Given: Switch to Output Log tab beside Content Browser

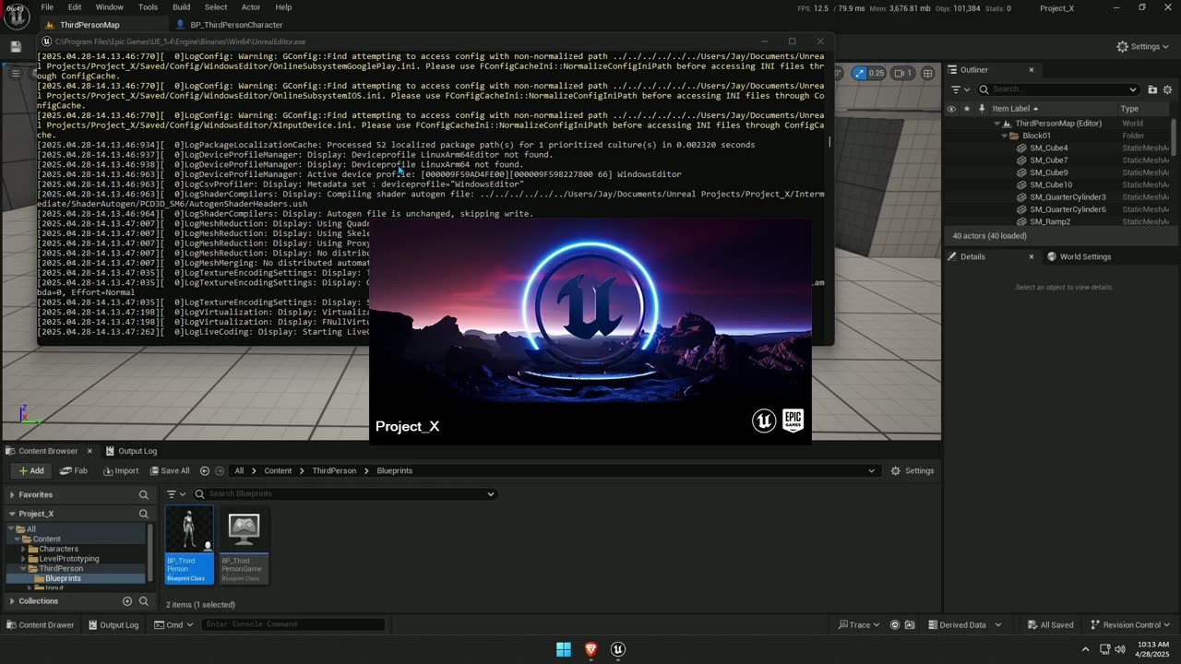Looking at the screenshot, I should tap(131, 451).
